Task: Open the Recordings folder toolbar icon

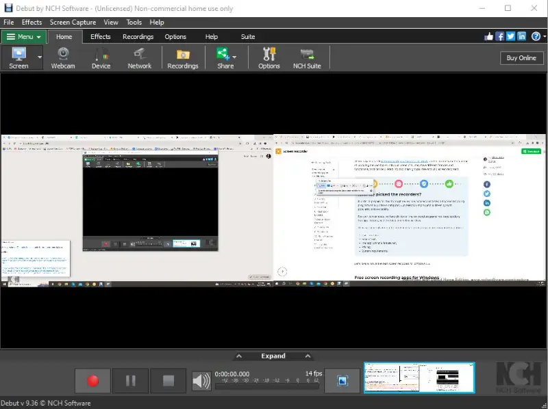Action: point(182,58)
